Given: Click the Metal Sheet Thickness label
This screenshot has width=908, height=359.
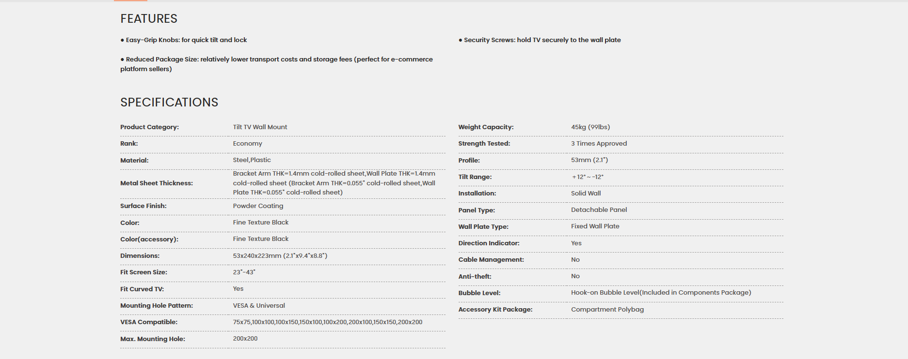Looking at the screenshot, I should click(157, 183).
